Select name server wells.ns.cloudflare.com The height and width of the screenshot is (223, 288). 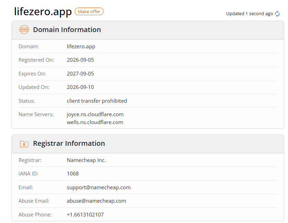95,122
